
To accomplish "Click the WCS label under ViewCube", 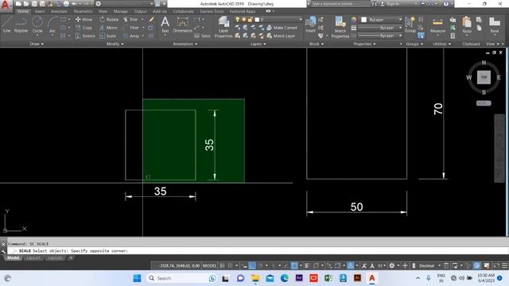I will point(484,103).
